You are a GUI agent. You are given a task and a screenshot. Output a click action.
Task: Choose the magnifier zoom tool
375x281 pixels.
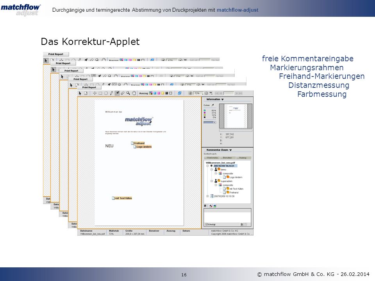pyautogui.click(x=128, y=93)
